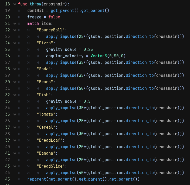Viewport: 190px width, 185px height.
Task: Collapse the "Soda" case fold arrow
Action: tap(15, 69)
